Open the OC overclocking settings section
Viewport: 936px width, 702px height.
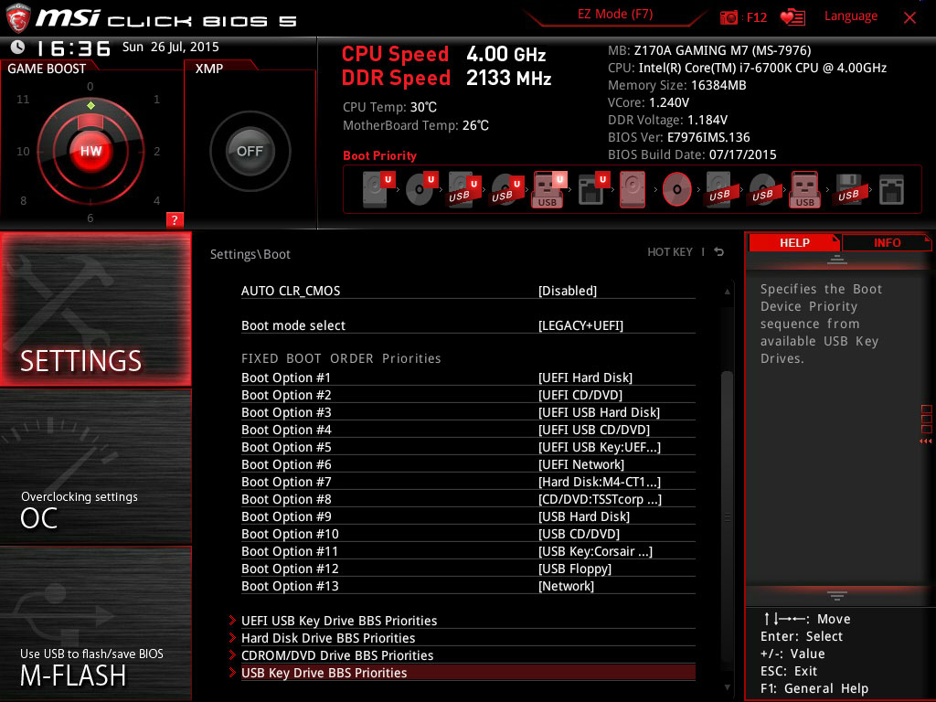[x=95, y=467]
